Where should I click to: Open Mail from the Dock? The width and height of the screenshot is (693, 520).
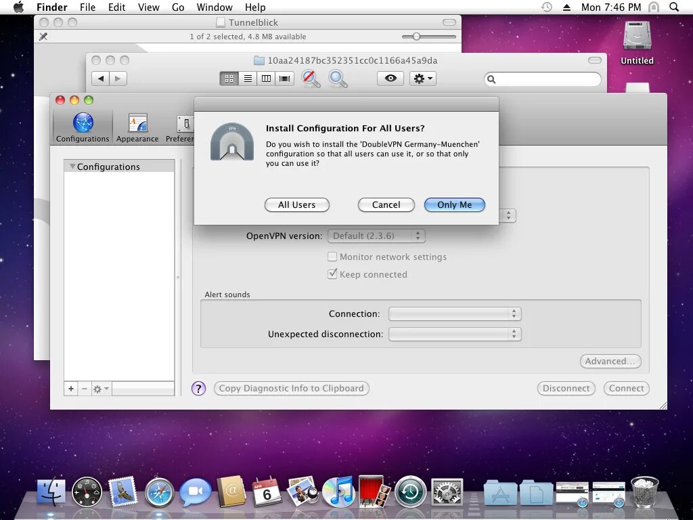click(x=122, y=492)
